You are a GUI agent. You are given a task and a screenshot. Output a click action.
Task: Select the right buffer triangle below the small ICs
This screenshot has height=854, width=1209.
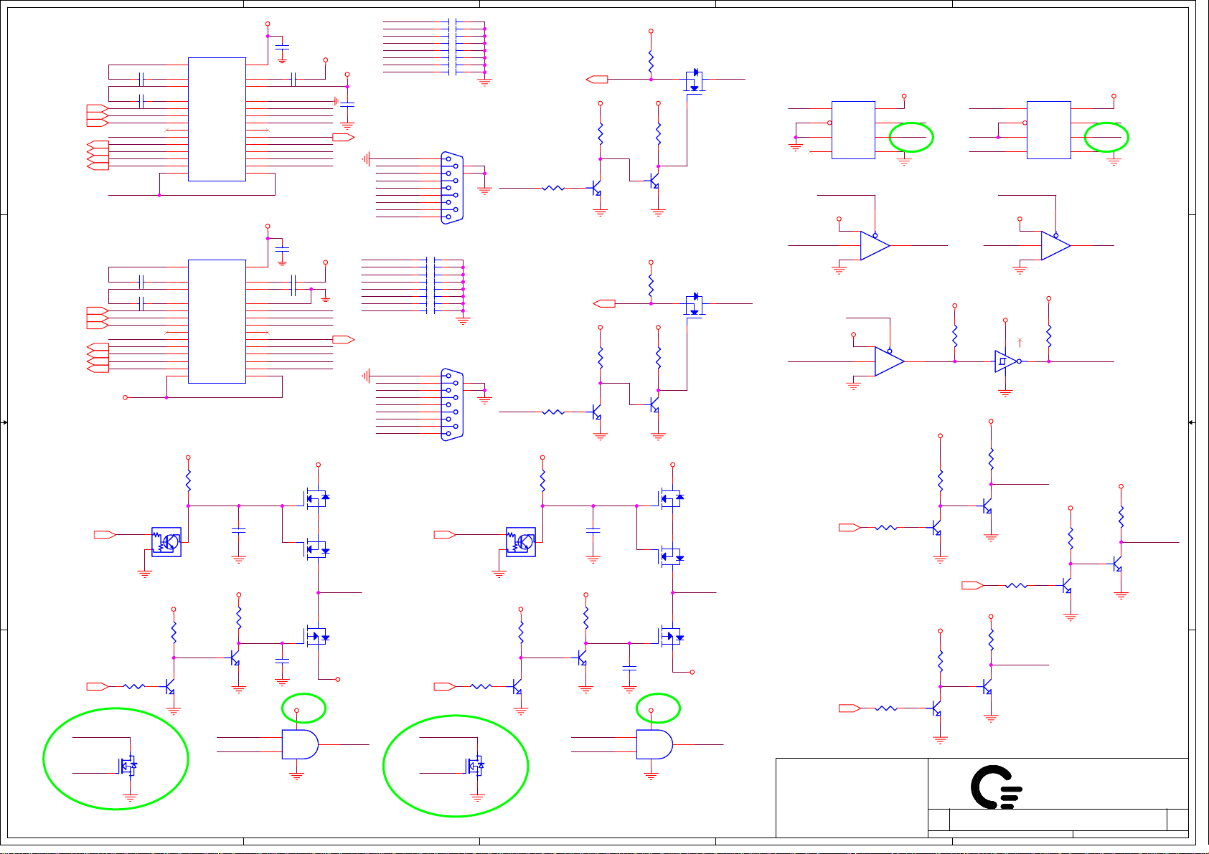pyautogui.click(x=1056, y=245)
